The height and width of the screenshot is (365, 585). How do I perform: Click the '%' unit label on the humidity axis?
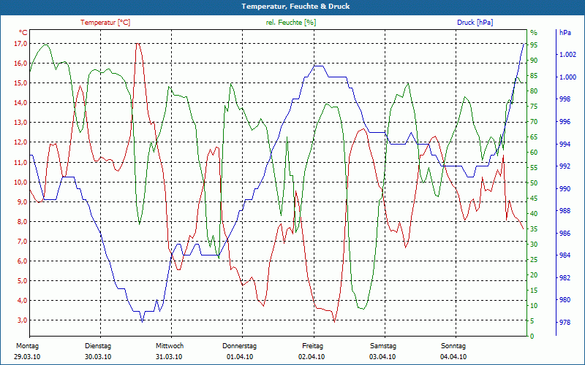pyautogui.click(x=534, y=32)
